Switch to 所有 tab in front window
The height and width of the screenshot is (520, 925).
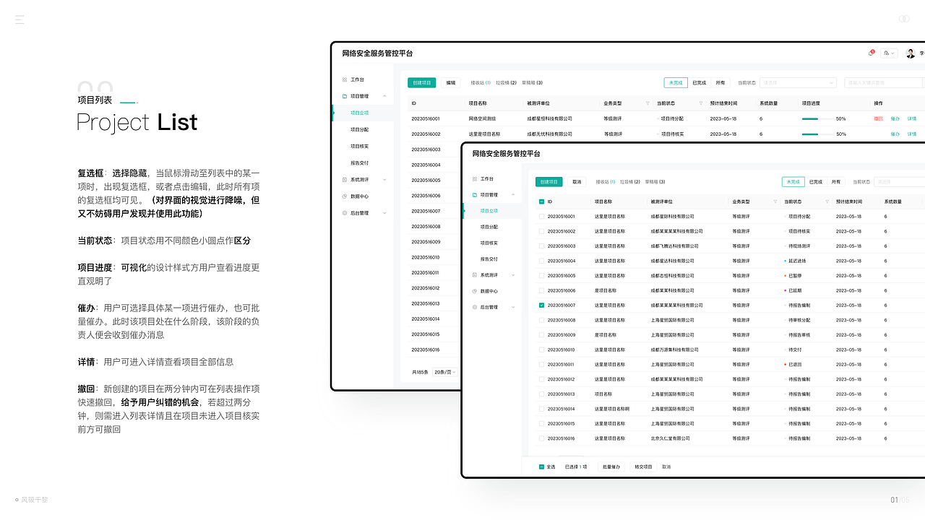click(836, 182)
